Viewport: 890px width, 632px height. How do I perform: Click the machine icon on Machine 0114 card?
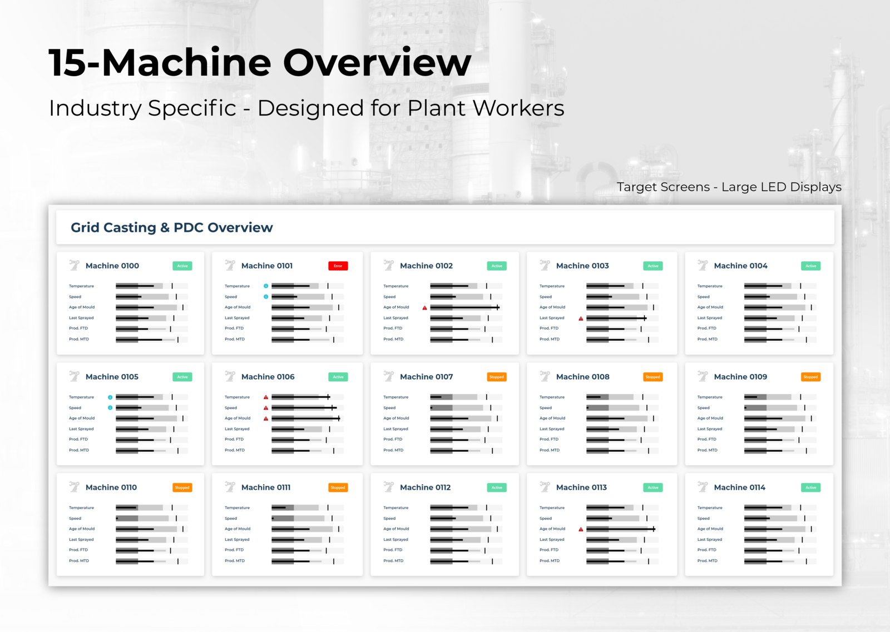[x=702, y=487]
